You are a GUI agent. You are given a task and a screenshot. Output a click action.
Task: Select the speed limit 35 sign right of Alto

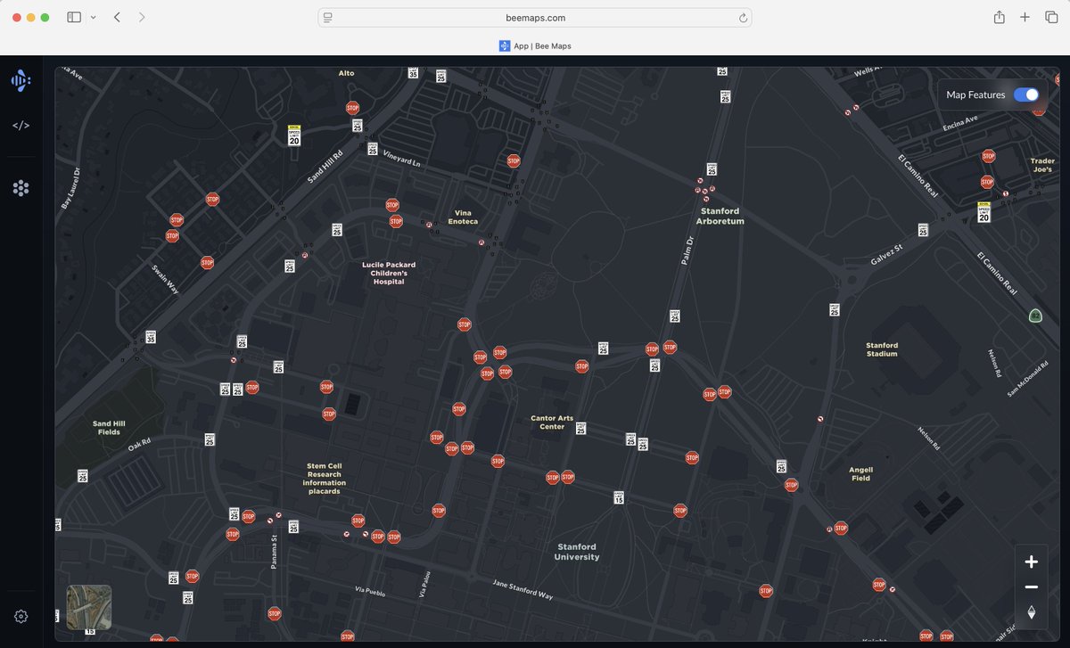pyautogui.click(x=413, y=72)
